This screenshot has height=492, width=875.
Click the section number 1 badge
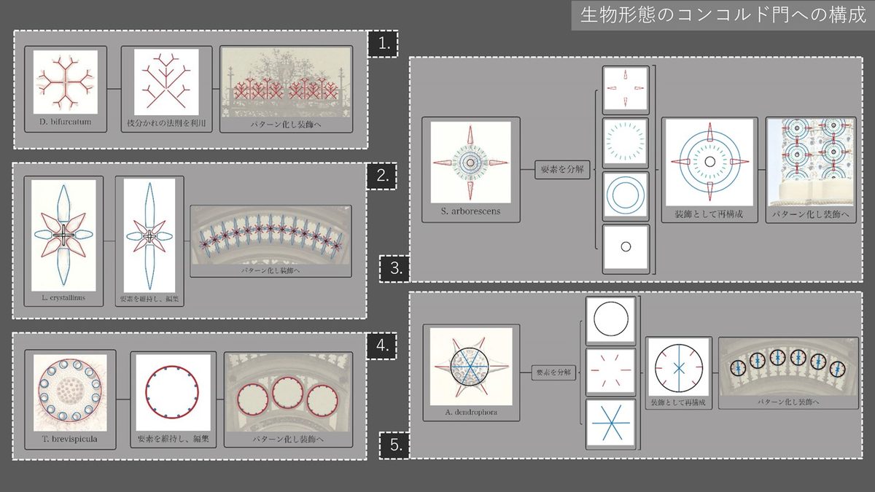click(x=382, y=44)
